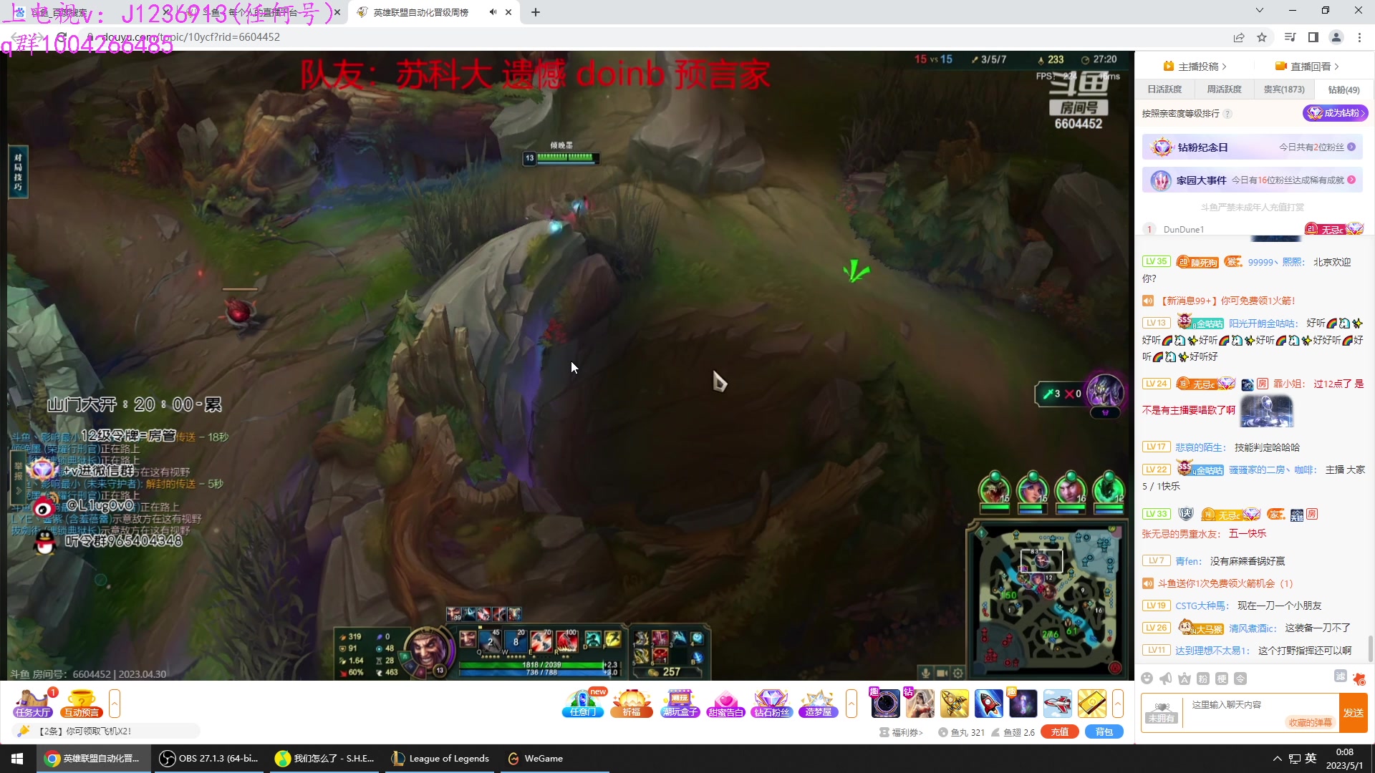Toggle the input language 英 indicator
Image resolution: width=1375 pixels, height=773 pixels.
coord(1311,759)
